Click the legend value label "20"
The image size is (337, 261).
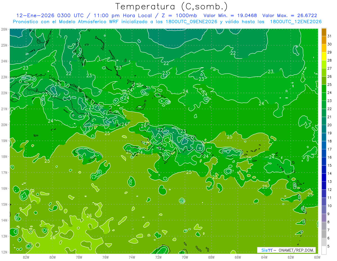point(329,125)
